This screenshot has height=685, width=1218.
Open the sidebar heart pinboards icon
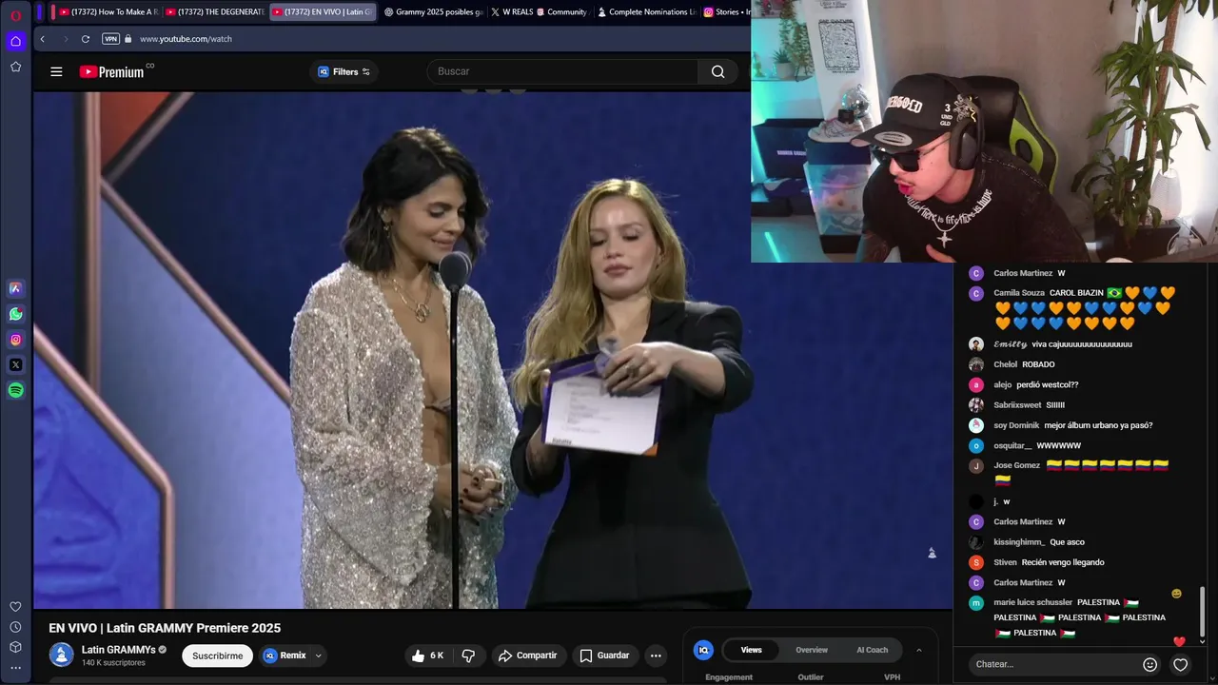[15, 607]
